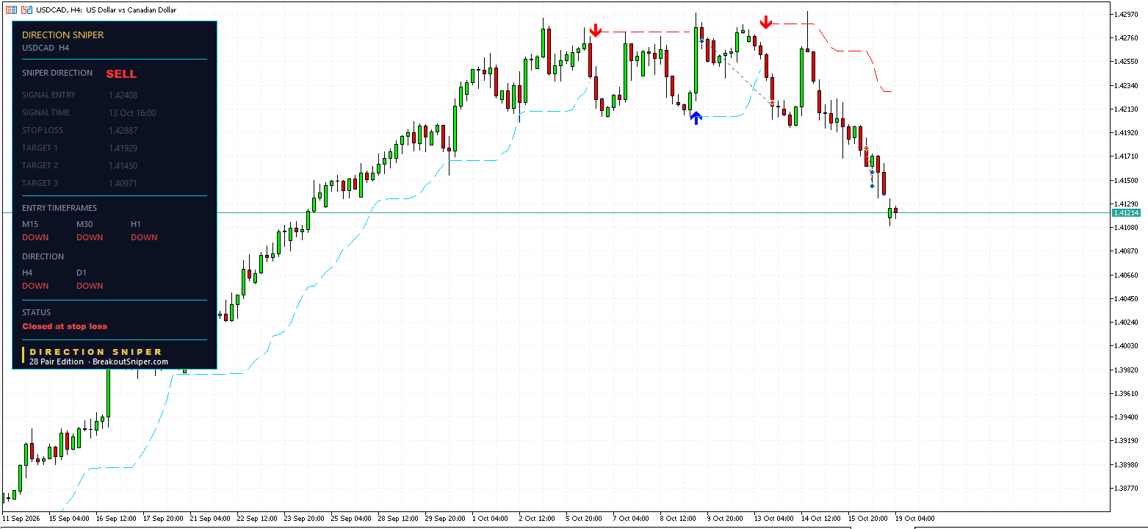This screenshot has width=1148, height=529.
Task: Click the TARGET 3 value 1.40971
Action: [123, 183]
